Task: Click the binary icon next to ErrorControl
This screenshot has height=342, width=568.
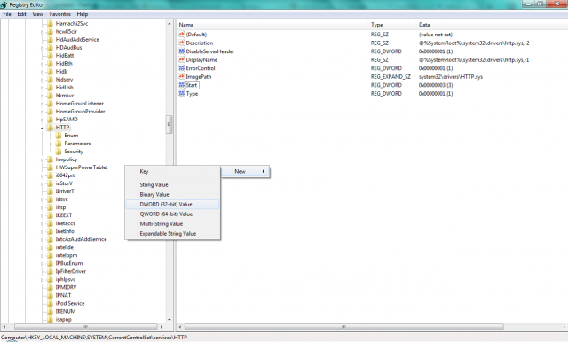Action: click(x=182, y=68)
